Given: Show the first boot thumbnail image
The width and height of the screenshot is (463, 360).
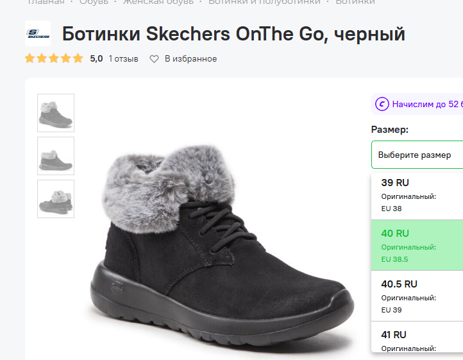Looking at the screenshot, I should point(56,113).
